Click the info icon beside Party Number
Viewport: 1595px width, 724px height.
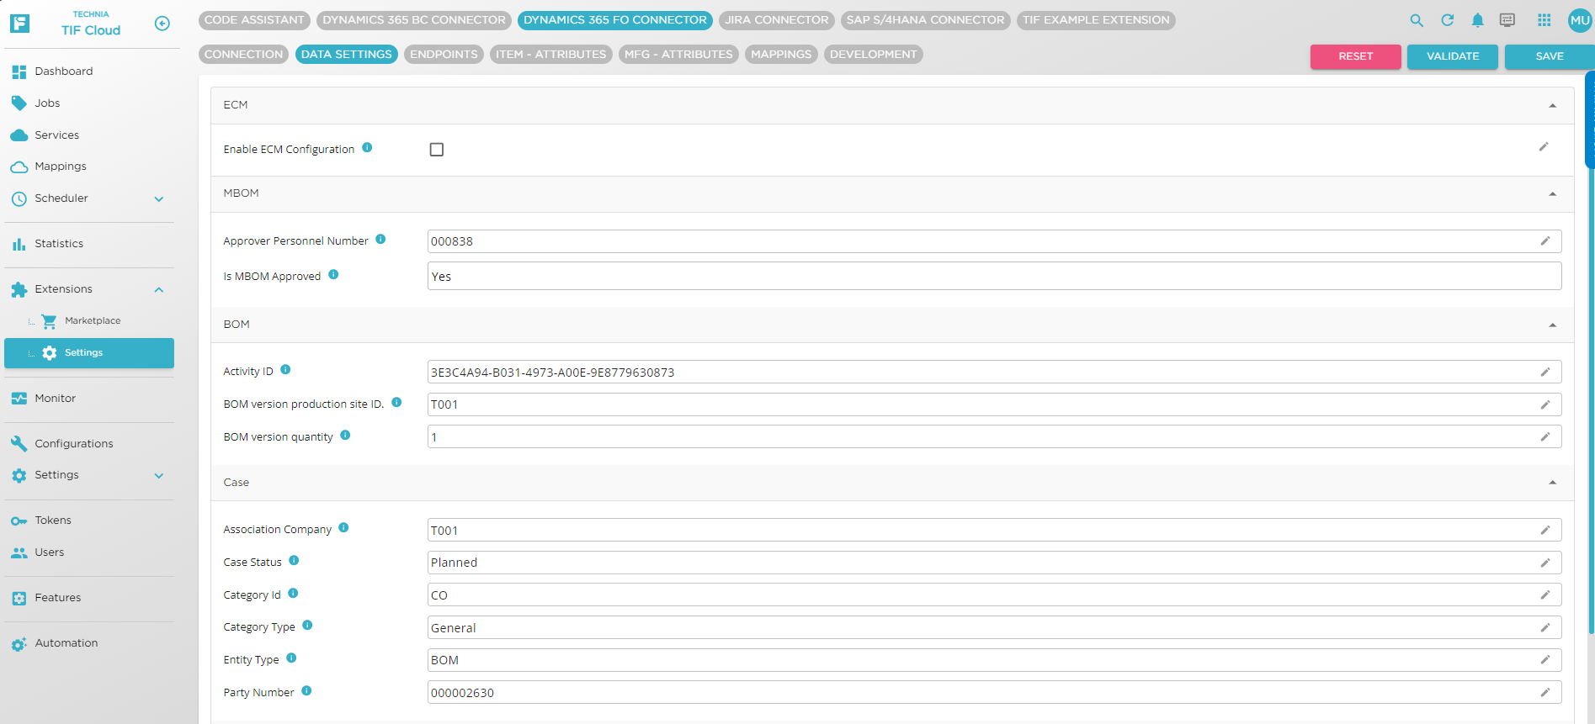(x=306, y=690)
